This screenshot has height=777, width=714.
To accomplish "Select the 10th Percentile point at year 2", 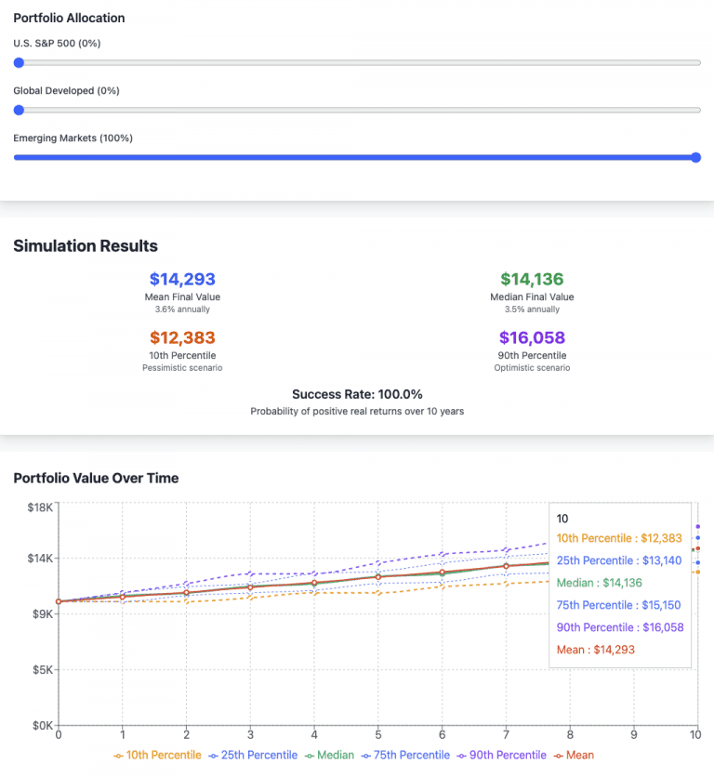I will pos(186,602).
